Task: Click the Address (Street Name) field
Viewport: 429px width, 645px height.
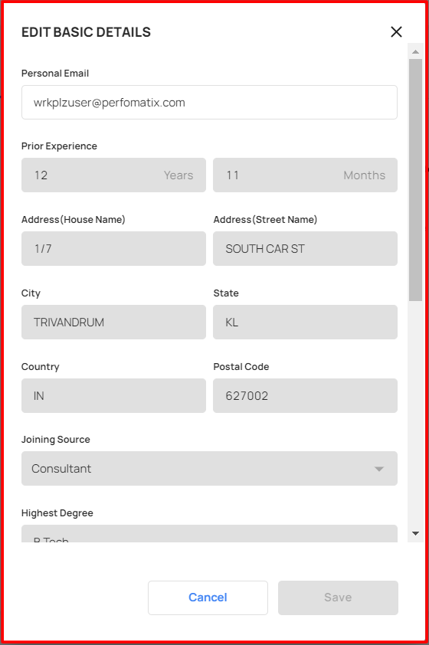Action: pos(305,248)
